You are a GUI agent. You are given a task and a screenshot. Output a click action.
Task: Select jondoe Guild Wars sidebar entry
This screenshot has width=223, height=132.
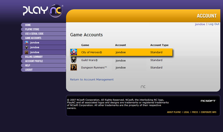[x=44, y=47]
